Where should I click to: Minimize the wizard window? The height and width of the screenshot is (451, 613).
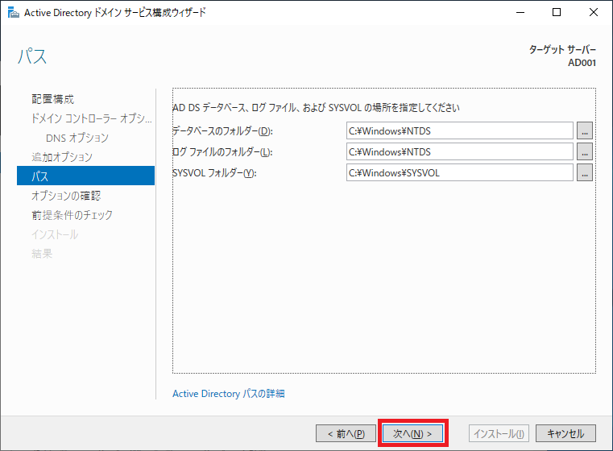coord(520,13)
